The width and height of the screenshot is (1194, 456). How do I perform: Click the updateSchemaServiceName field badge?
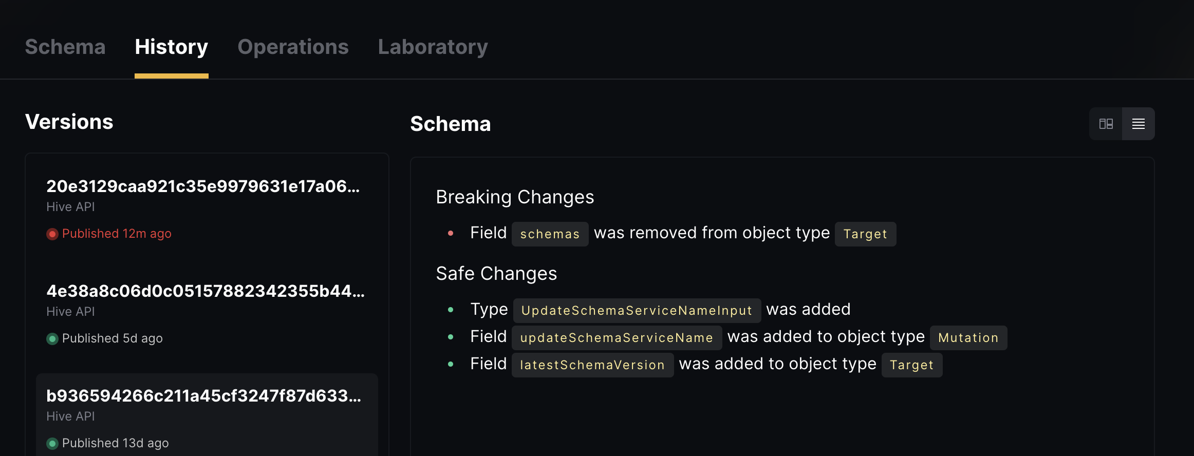(616, 337)
